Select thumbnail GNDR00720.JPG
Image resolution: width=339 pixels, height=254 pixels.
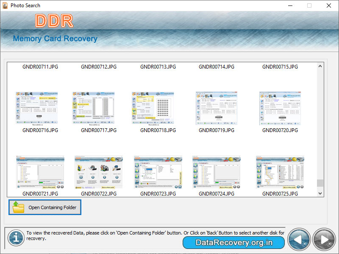pos(280,107)
